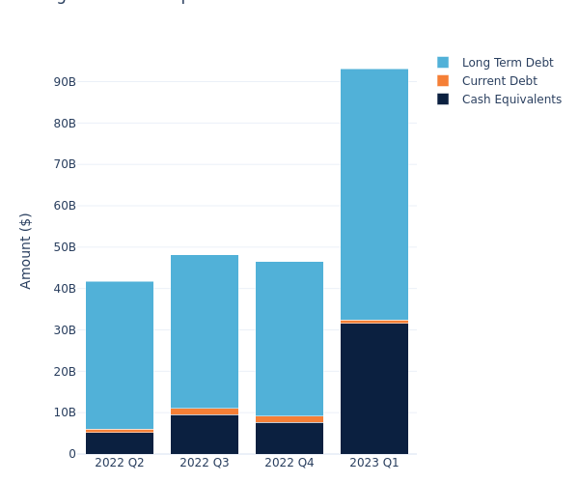Click the Amount ($) y-axis title
This screenshot has width=579, height=483.
point(26,250)
